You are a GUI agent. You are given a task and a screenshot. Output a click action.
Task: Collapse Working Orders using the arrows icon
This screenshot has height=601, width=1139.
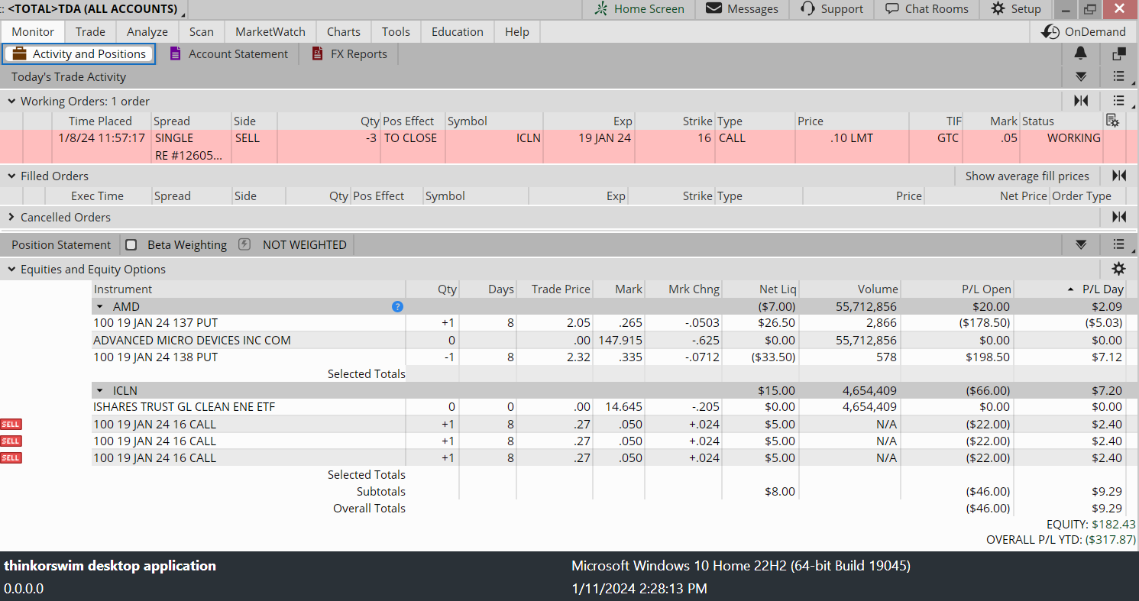(x=1081, y=101)
